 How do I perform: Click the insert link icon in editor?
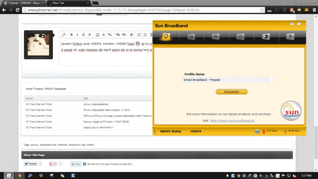tap(117, 35)
